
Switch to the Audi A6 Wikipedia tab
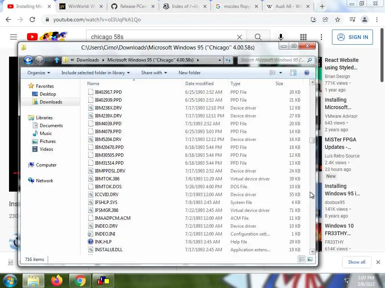tap(288, 6)
